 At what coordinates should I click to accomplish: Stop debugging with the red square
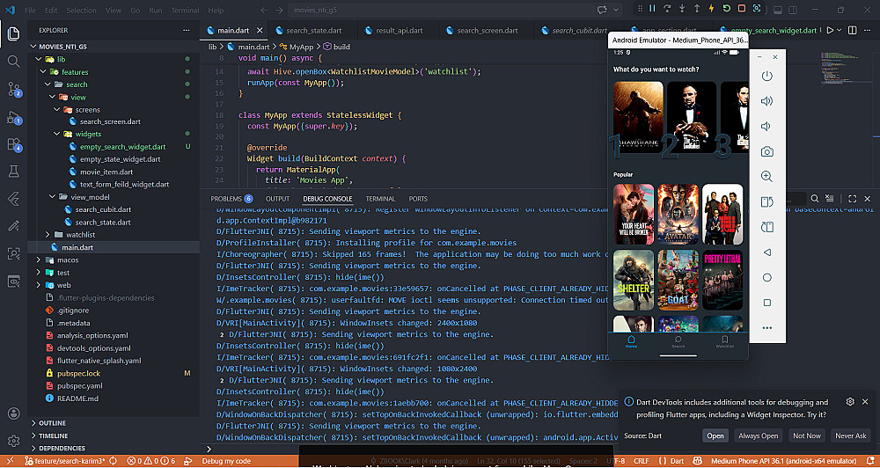click(x=741, y=9)
